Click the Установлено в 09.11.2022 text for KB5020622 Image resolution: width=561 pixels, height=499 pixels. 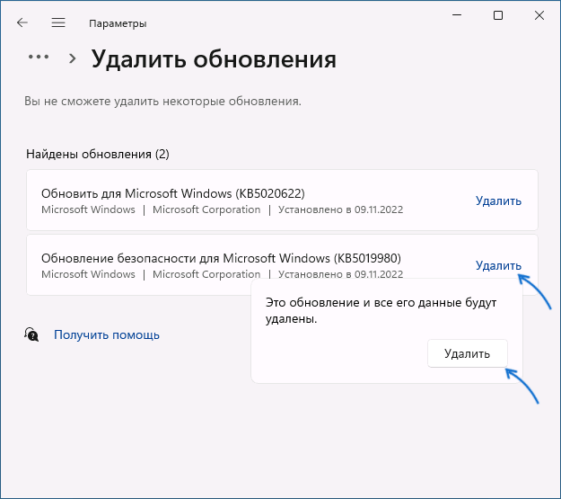(340, 209)
